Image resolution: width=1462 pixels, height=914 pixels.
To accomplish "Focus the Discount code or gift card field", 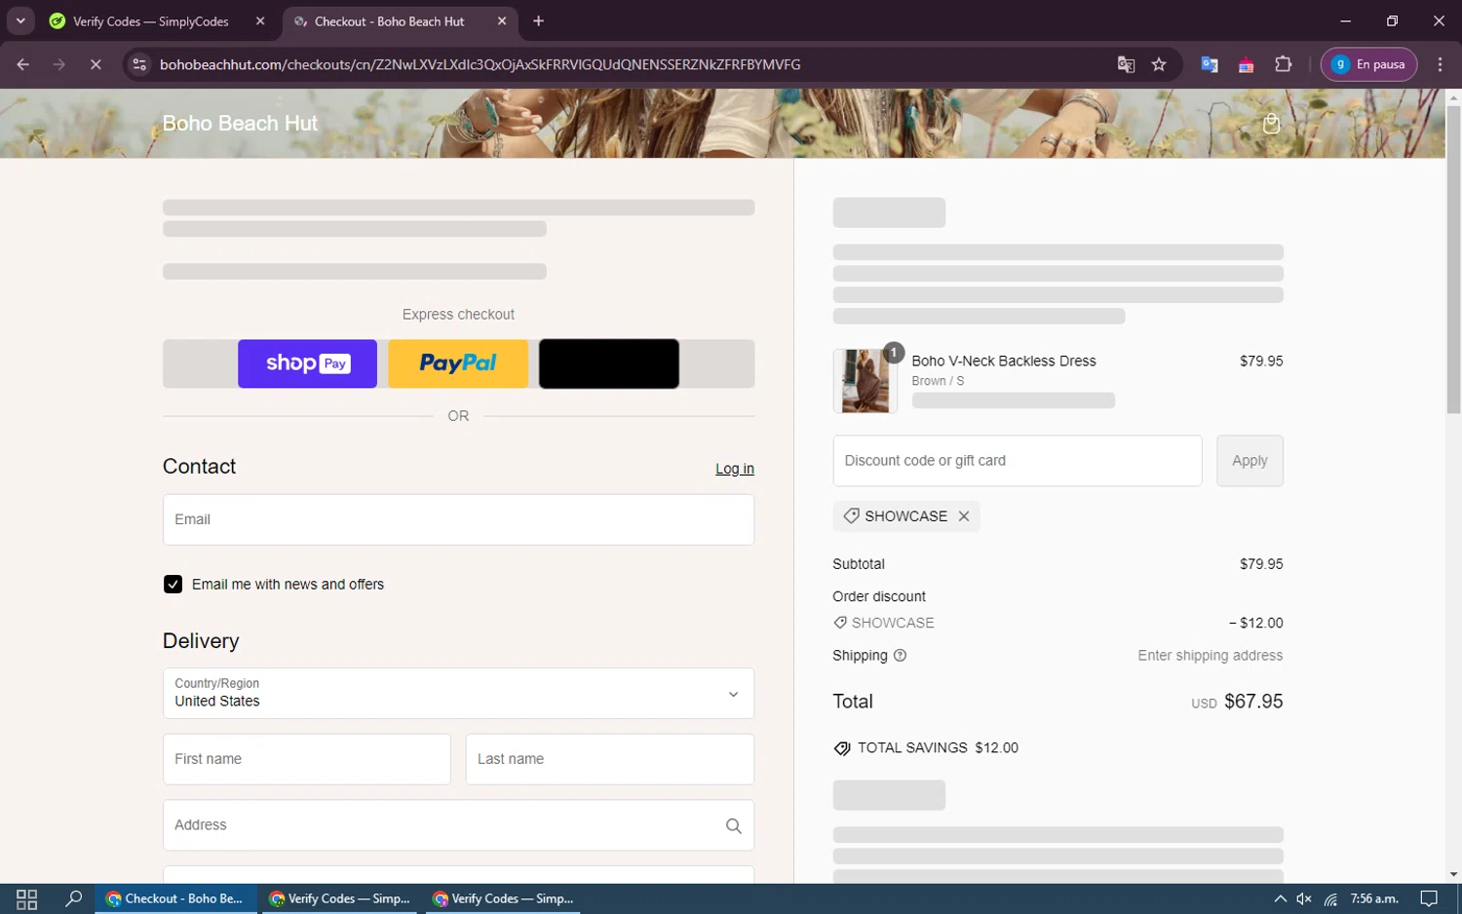I will point(1018,461).
